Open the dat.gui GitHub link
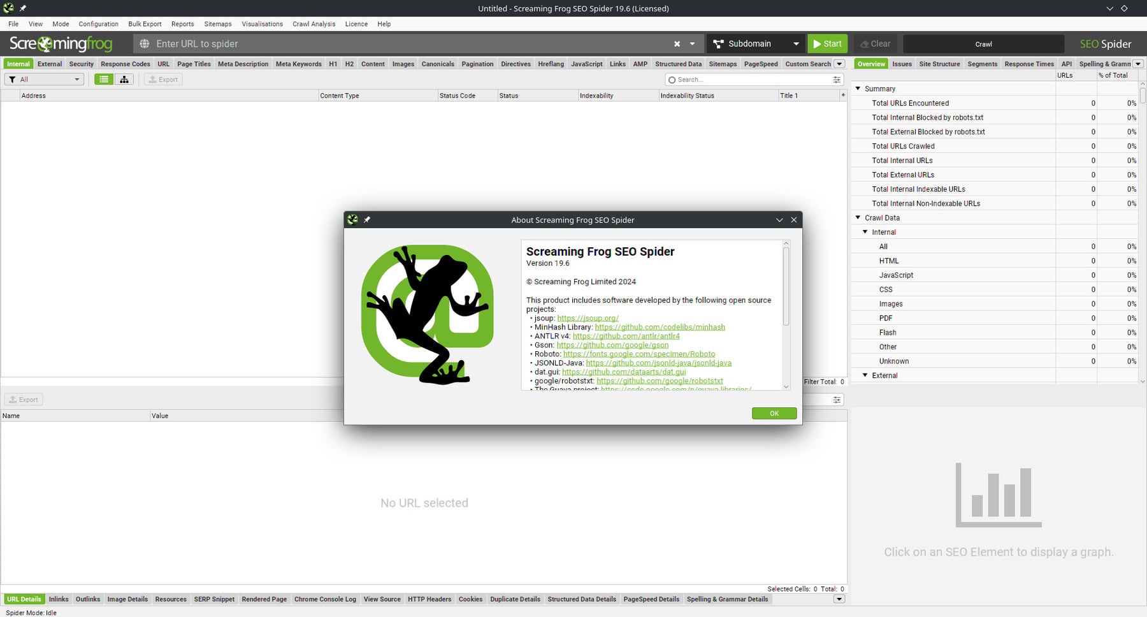Image resolution: width=1147 pixels, height=617 pixels. (624, 372)
